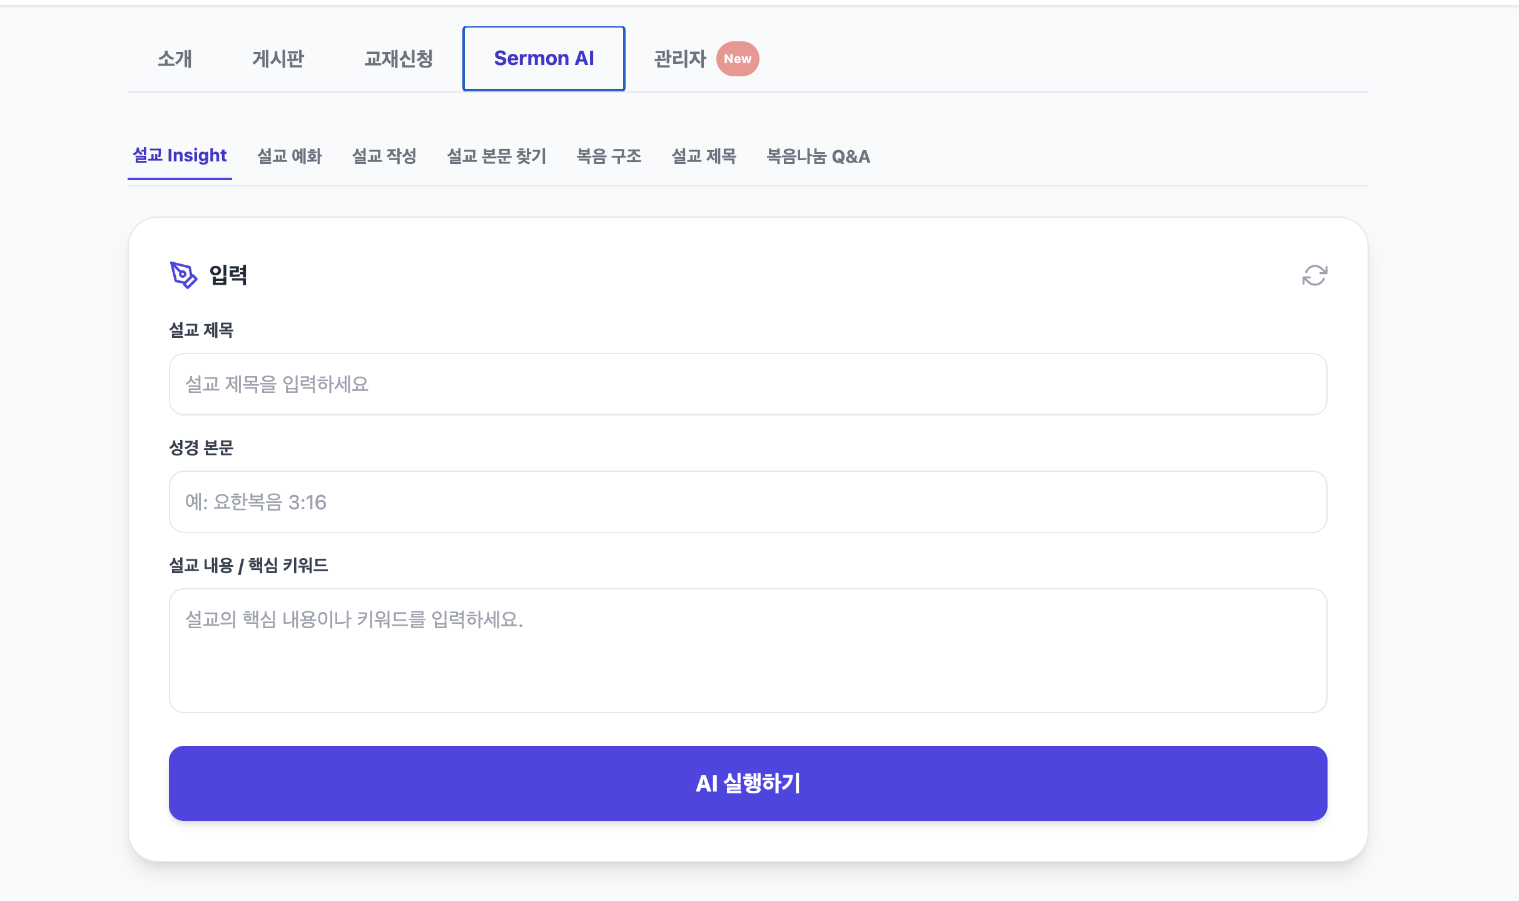
Task: Click the New badge next to 관리자
Action: click(x=738, y=59)
